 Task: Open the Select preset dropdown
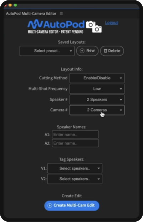tap(47, 51)
